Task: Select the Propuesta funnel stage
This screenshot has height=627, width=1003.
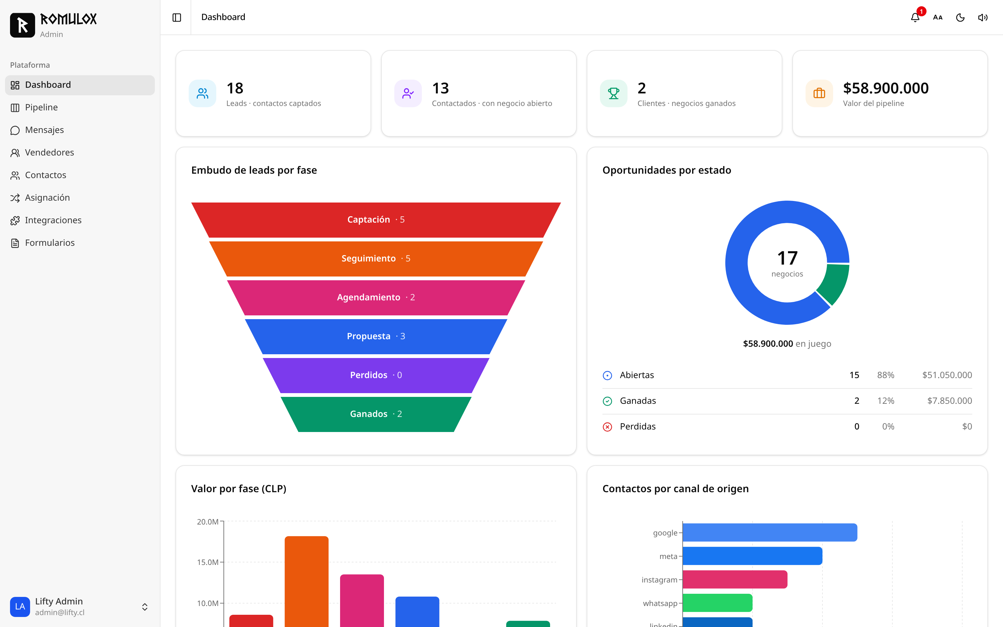Action: (x=376, y=336)
